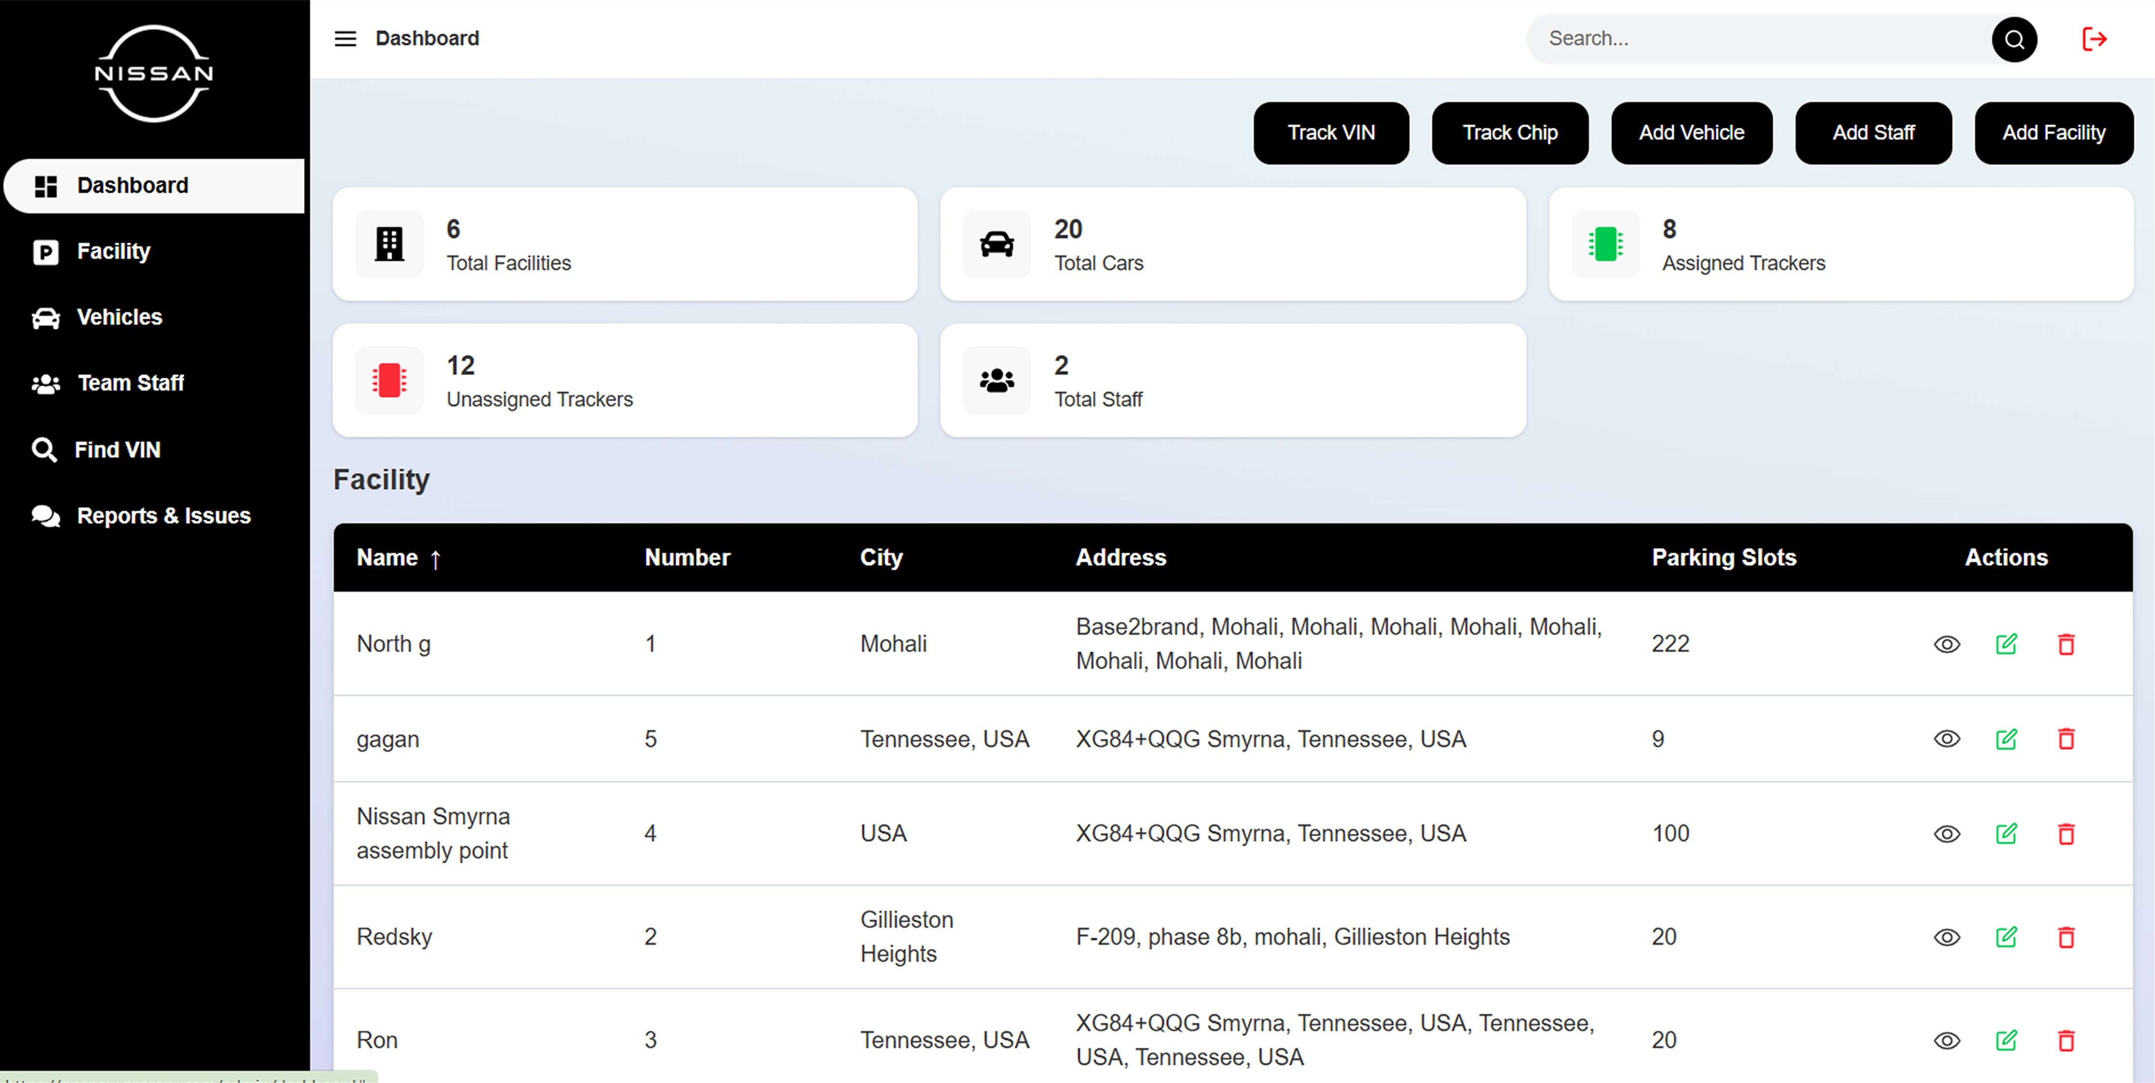The width and height of the screenshot is (2155, 1083).
Task: Edit the Ron facility row
Action: (x=2006, y=1040)
